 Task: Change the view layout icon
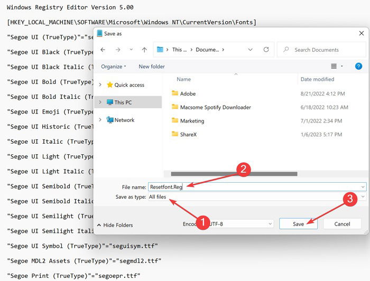pos(334,67)
